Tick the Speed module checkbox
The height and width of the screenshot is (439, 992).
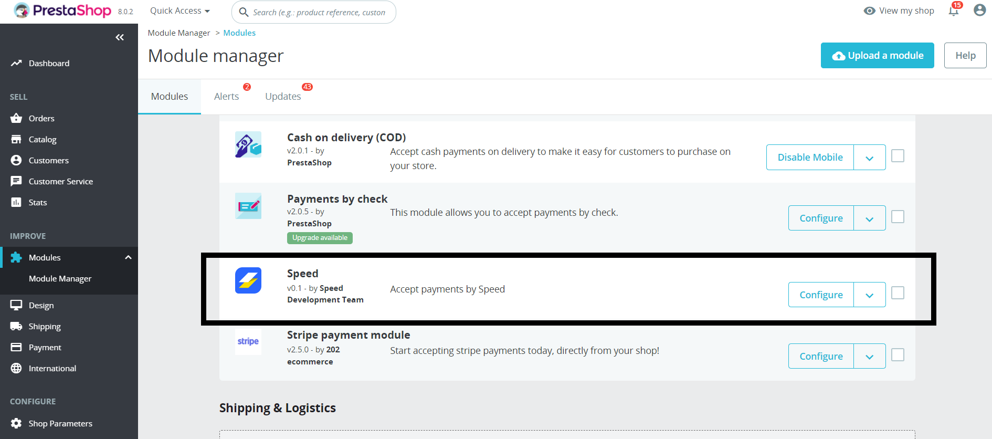pos(898,293)
